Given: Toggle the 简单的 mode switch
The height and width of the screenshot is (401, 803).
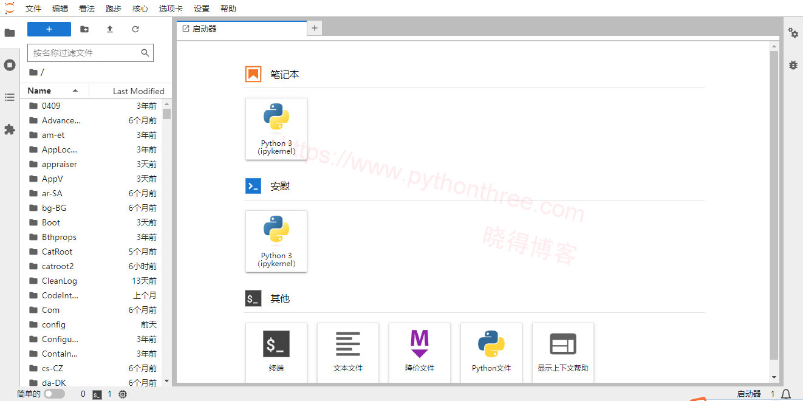Looking at the screenshot, I should [54, 394].
